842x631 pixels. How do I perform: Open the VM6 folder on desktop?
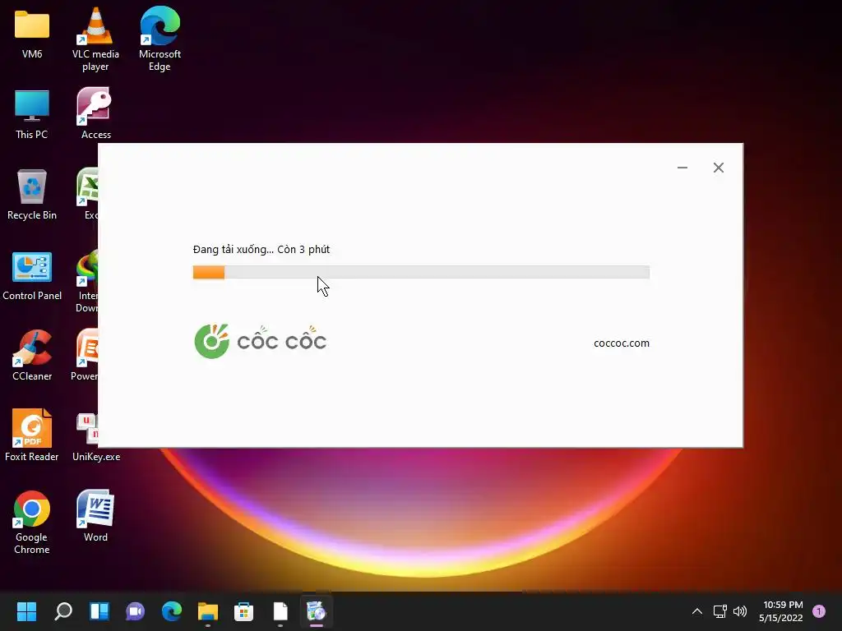coord(32,33)
